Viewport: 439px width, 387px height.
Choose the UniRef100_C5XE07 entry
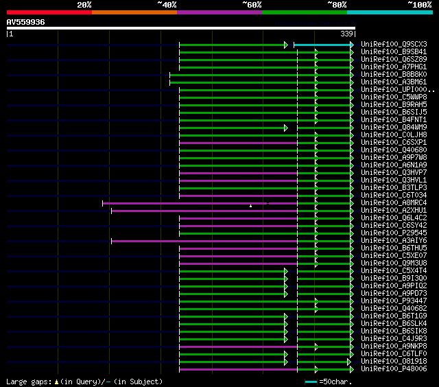click(394, 256)
